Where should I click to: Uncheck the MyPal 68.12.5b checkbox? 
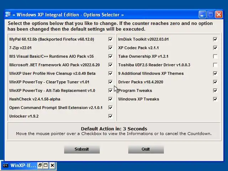(110, 39)
